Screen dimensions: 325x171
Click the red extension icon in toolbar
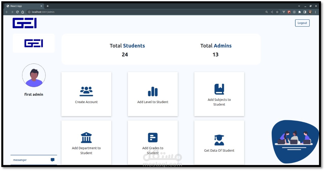coord(289,12)
